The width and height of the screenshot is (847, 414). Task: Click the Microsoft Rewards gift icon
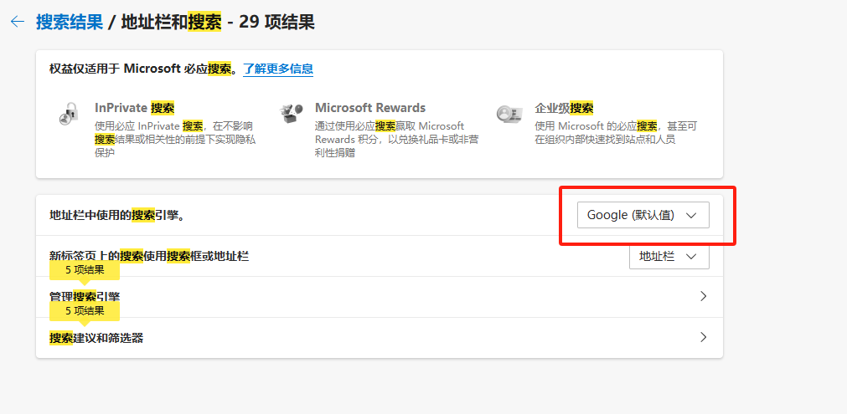(x=290, y=113)
